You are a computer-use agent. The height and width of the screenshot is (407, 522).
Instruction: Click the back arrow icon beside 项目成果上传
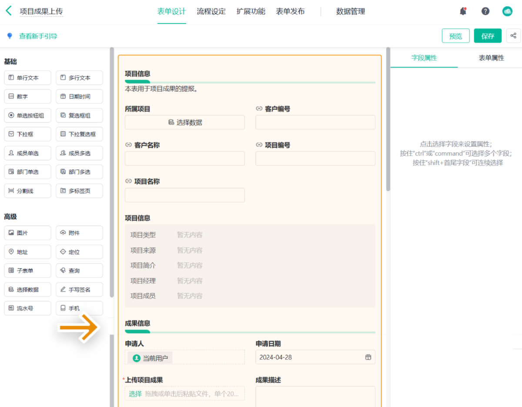click(x=9, y=11)
